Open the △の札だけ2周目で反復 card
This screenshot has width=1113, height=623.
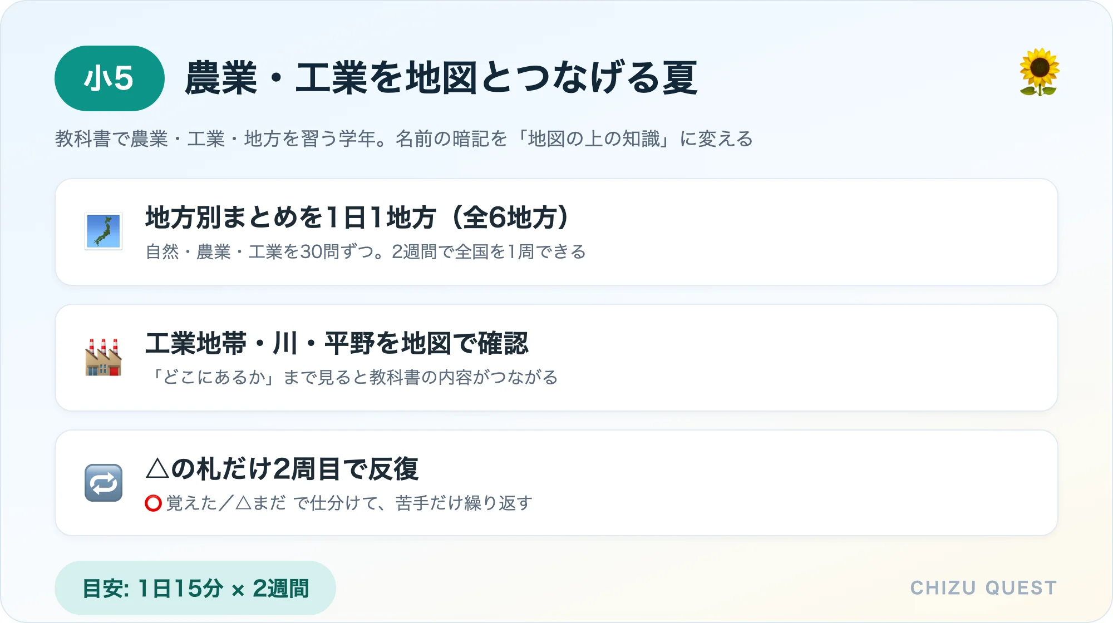click(556, 483)
